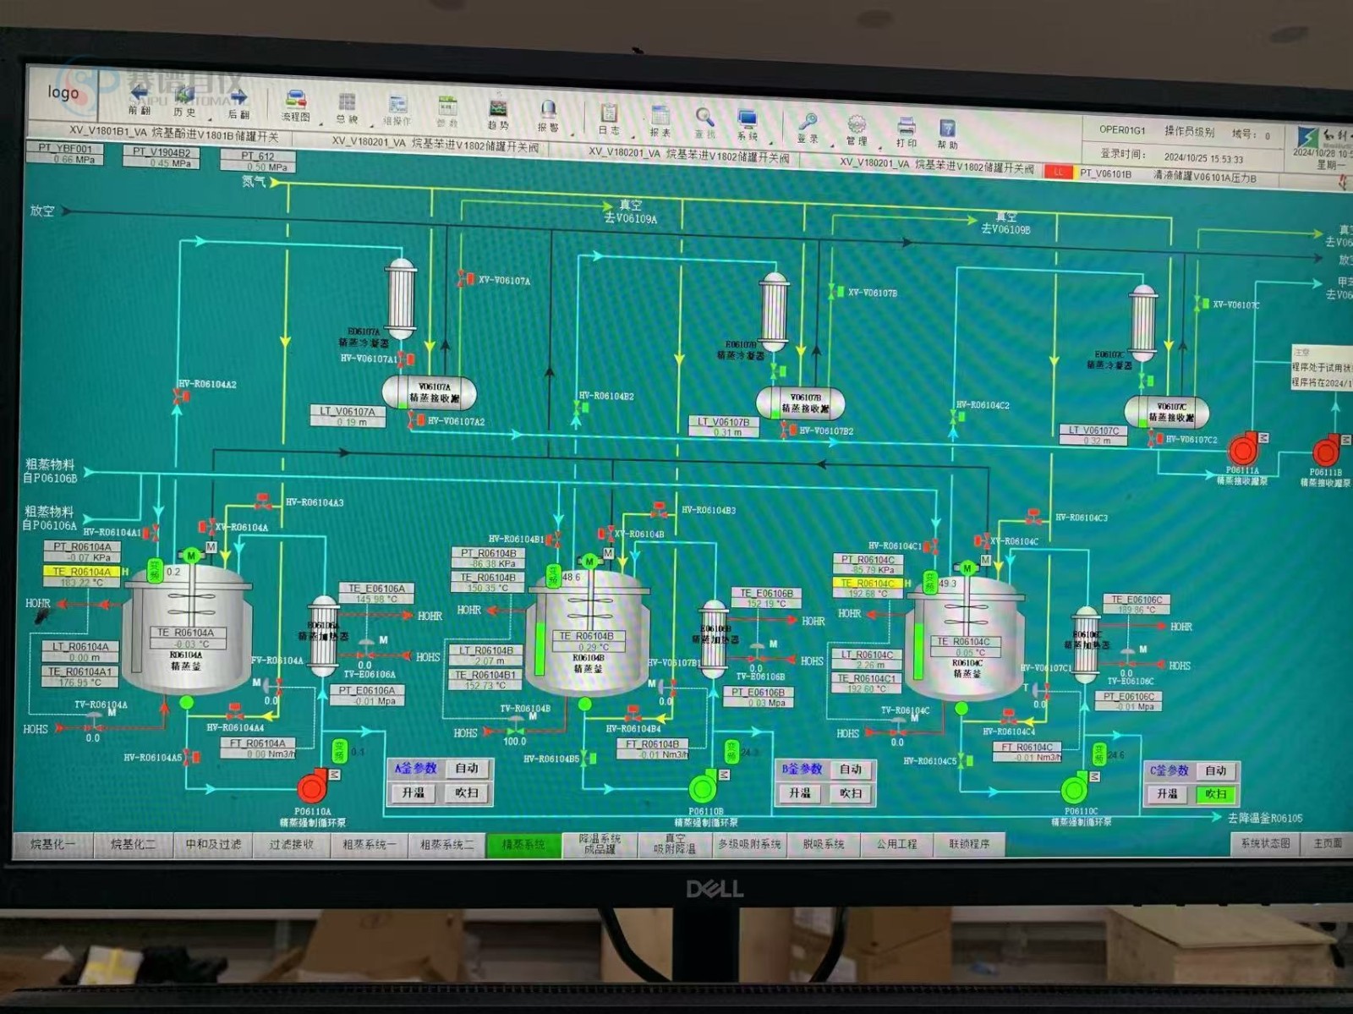The image size is (1353, 1014).
Task: Expand the arrow beside 登录
Action: (x=830, y=145)
